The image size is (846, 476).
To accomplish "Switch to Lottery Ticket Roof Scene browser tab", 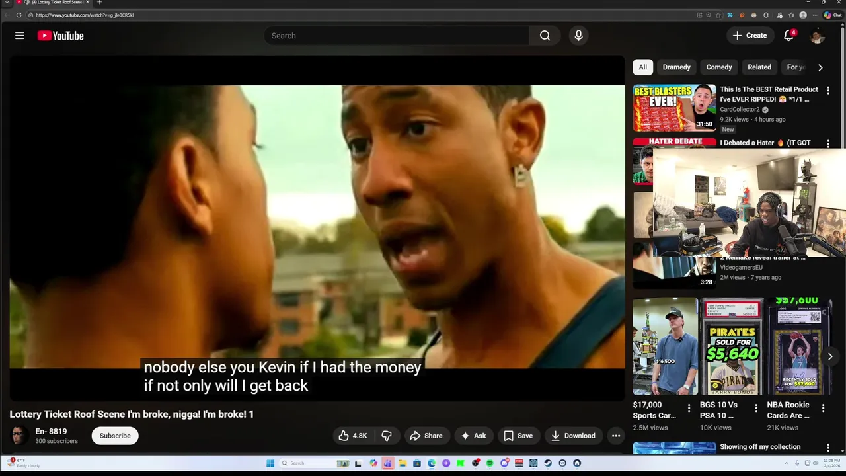I will (54, 3).
